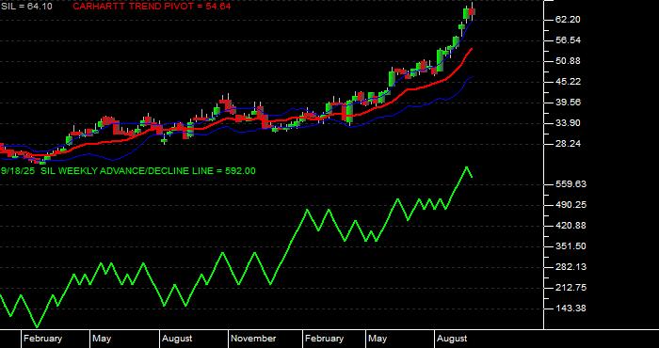Select the CARHARTT TREND PIVOT = 54.64 label
The image size is (659, 348).
[152, 6]
